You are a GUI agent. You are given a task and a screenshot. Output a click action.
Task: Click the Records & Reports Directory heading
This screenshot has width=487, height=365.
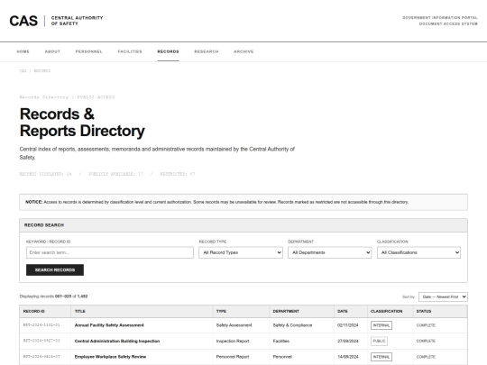[82, 123]
